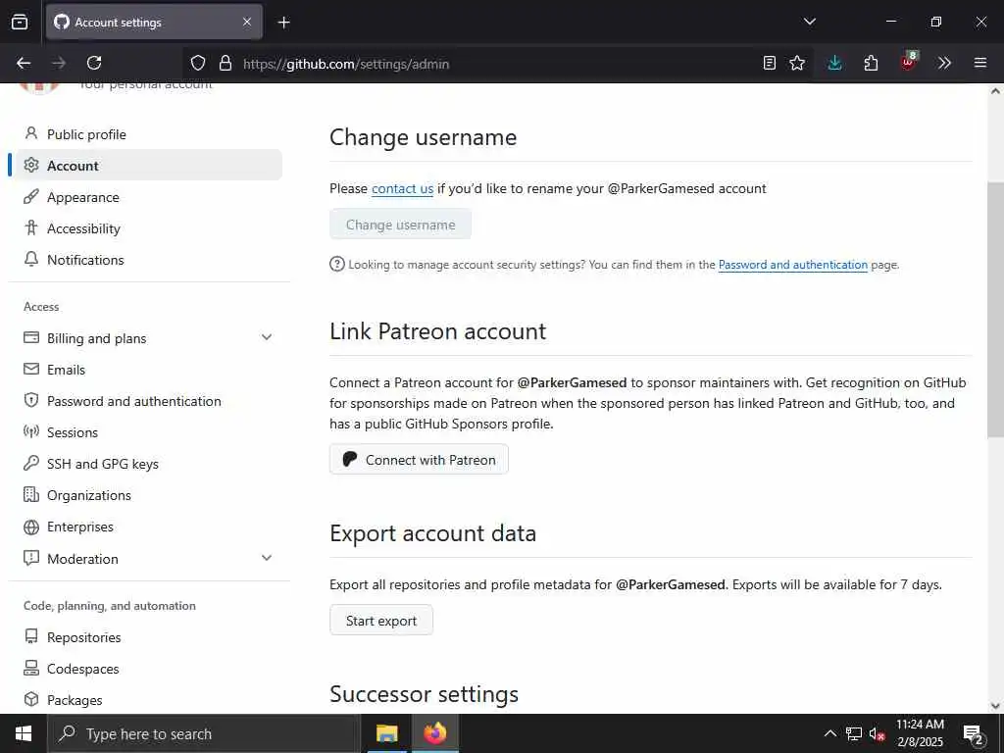Screen dimensions: 1004x753
Task: Bookmark this page with the star icon
Action: (x=797, y=63)
